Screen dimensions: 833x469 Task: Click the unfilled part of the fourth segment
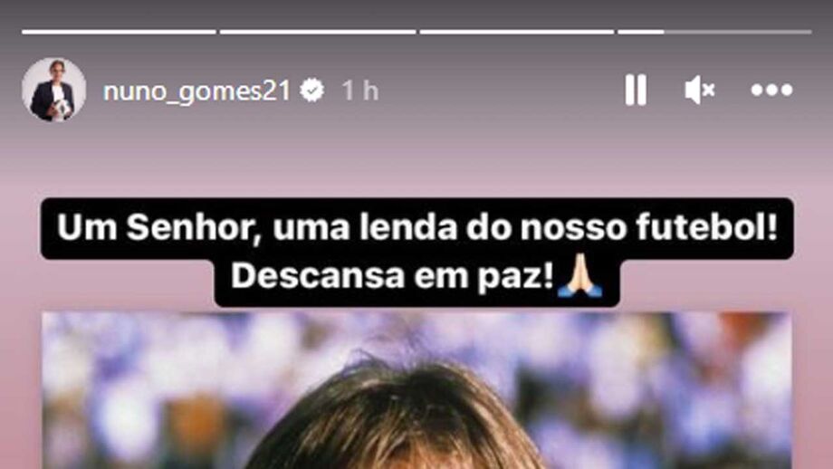pos(738,32)
